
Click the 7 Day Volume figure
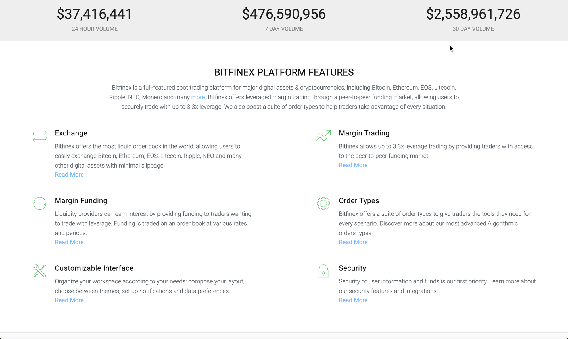click(x=284, y=14)
